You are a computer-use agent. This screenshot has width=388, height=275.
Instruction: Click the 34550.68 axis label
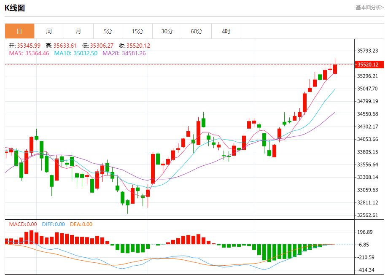point(367,114)
